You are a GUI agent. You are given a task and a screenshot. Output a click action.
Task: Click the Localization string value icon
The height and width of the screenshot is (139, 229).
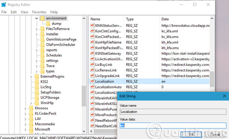pyautogui.click(x=92, y=81)
